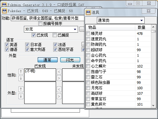This screenshot has width=158, height=119.
Task: Sort by the 数量 column header
Action: click(x=143, y=28)
